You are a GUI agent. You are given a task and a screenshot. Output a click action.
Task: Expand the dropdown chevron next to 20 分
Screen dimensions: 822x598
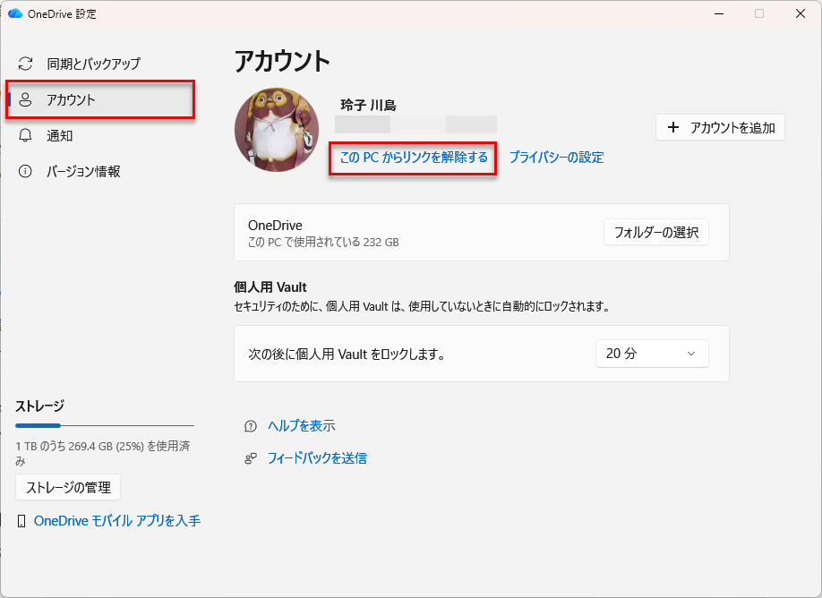(x=690, y=354)
